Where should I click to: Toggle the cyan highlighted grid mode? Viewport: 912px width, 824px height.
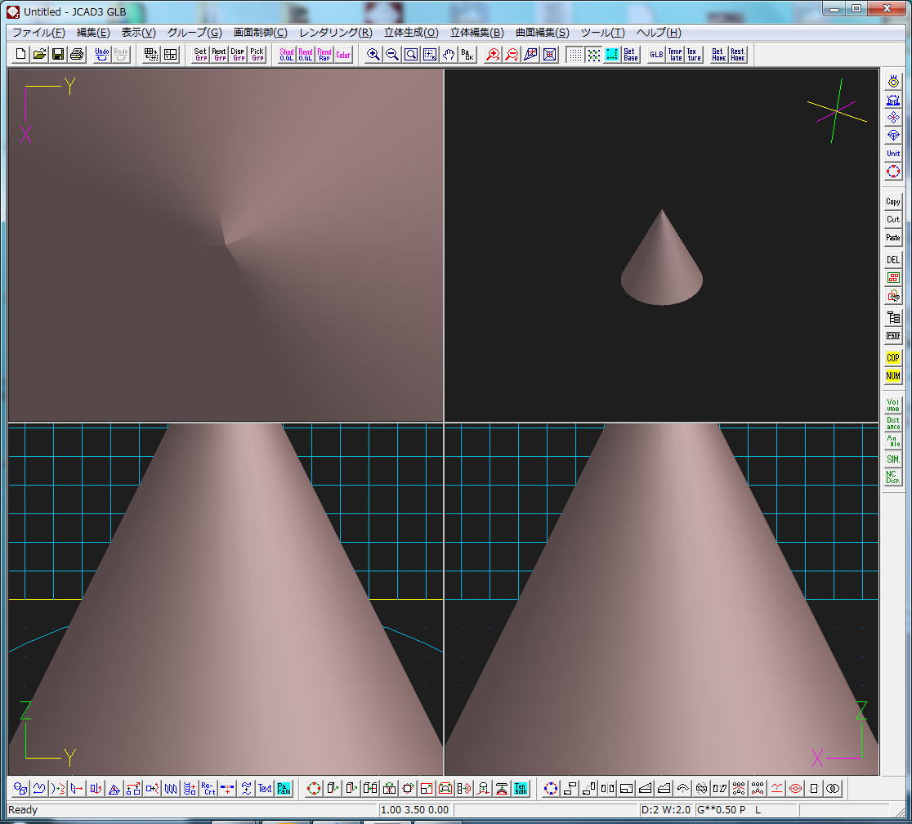(x=612, y=55)
